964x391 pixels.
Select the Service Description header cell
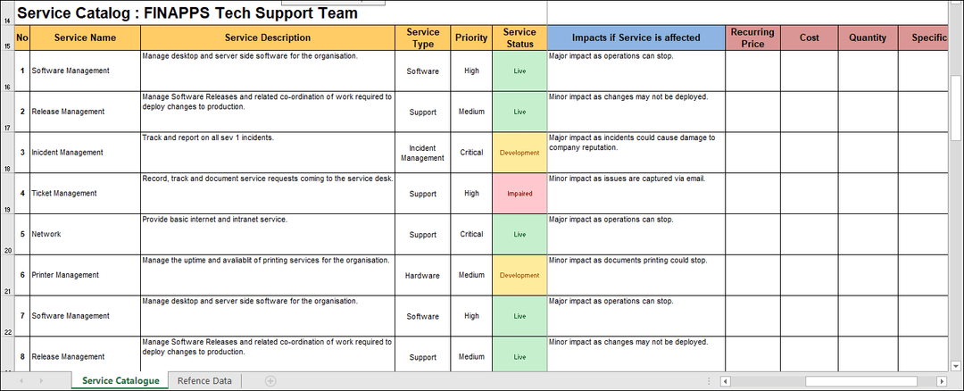[x=268, y=37]
